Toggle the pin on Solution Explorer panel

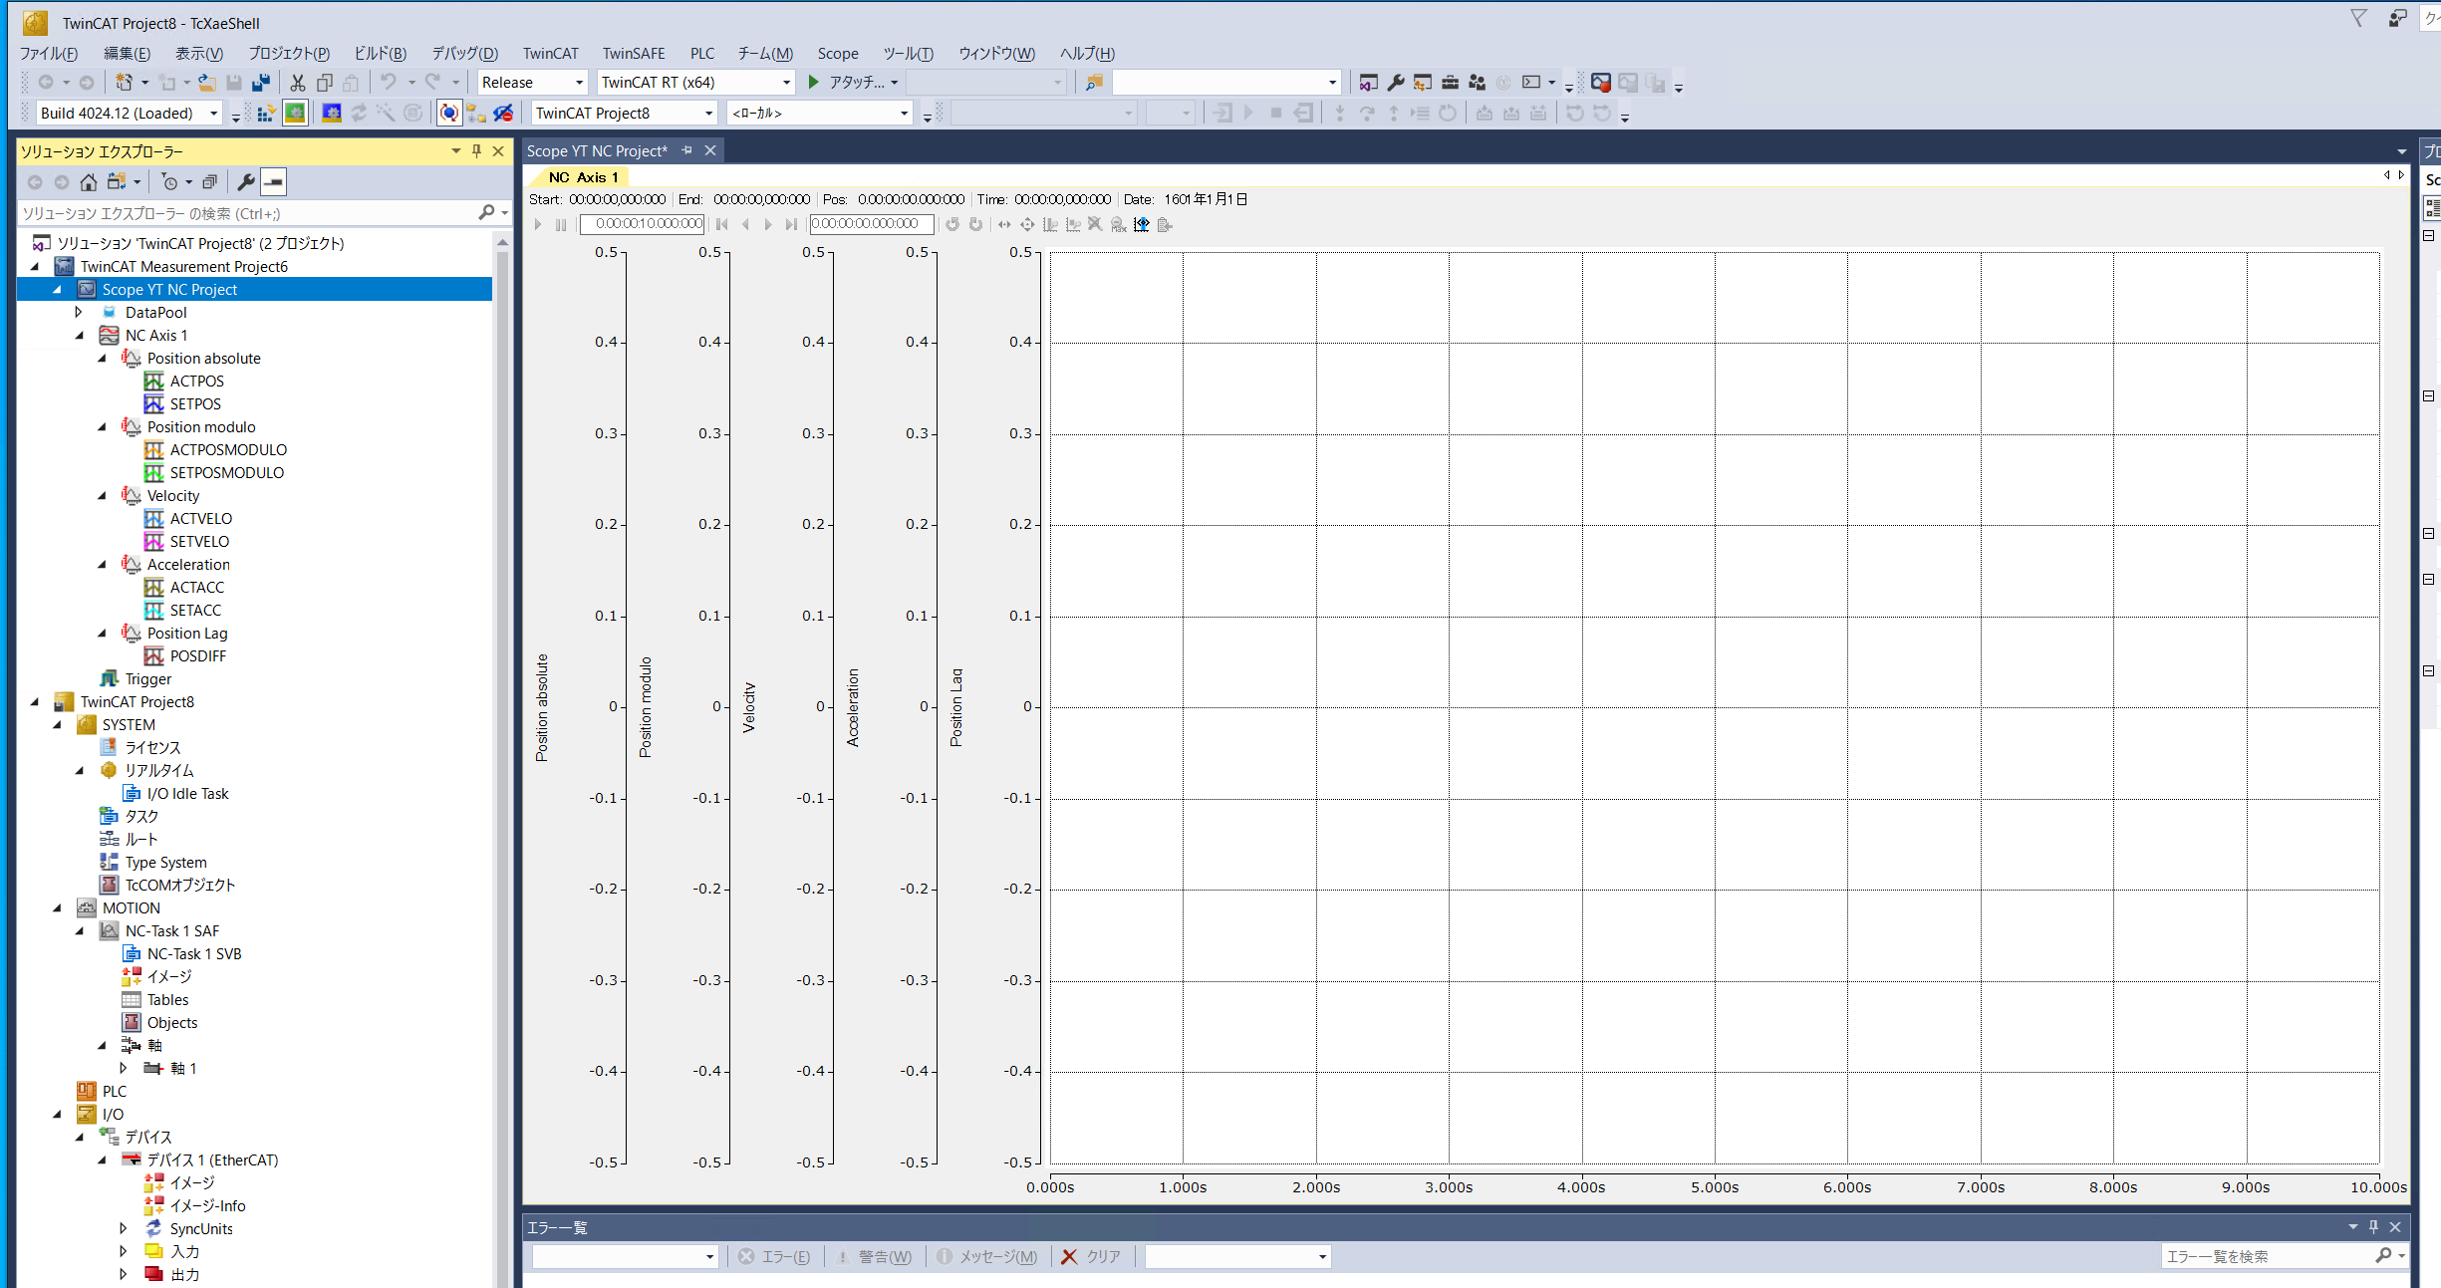coord(477,151)
